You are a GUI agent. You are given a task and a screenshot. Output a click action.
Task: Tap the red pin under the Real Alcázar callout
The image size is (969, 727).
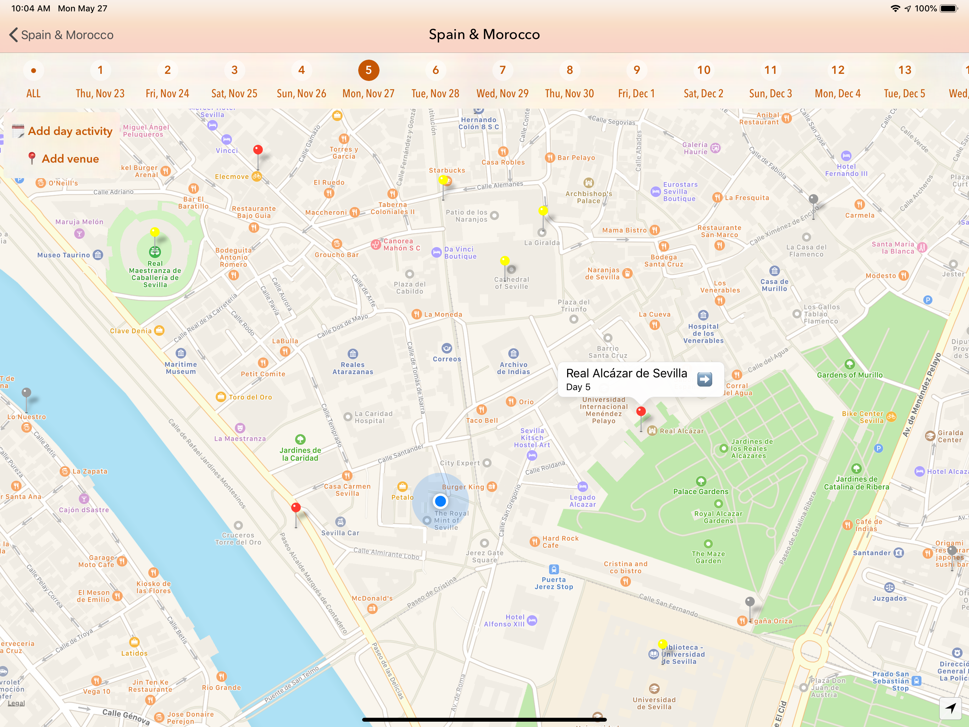[641, 412]
